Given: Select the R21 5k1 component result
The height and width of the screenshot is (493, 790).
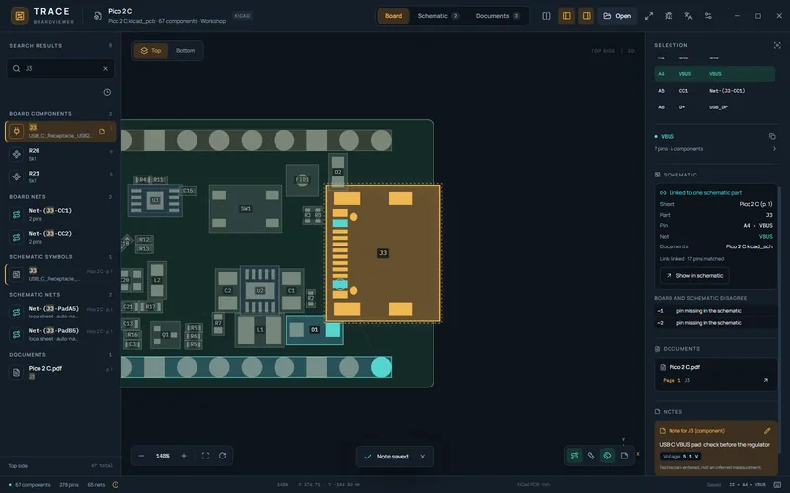Looking at the screenshot, I should [60, 176].
